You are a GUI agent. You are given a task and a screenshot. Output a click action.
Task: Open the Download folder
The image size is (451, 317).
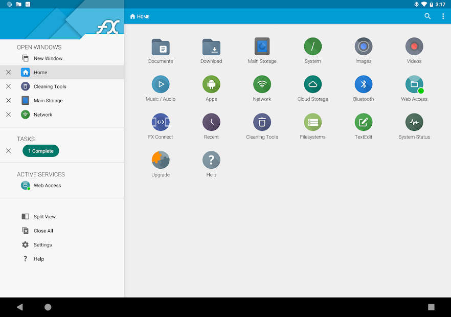pyautogui.click(x=211, y=50)
